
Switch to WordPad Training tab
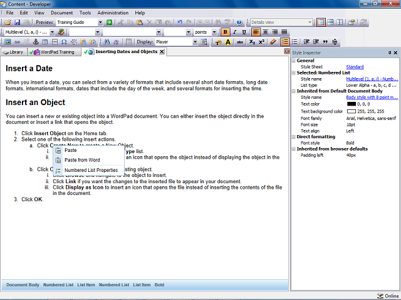[x=55, y=52]
